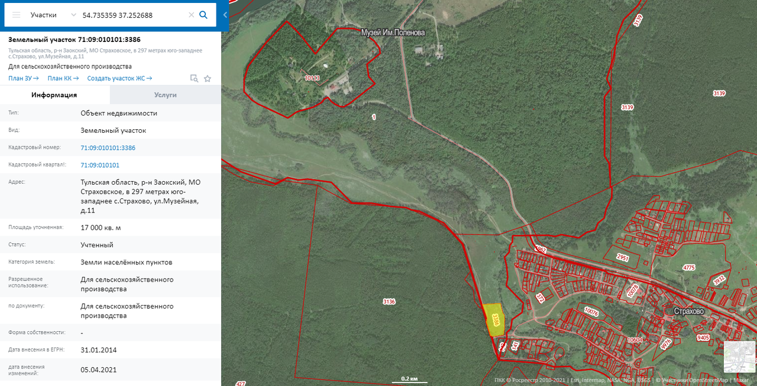Click Создать участок ЖС link
Screen dimensions: 757x386
pyautogui.click(x=119, y=78)
